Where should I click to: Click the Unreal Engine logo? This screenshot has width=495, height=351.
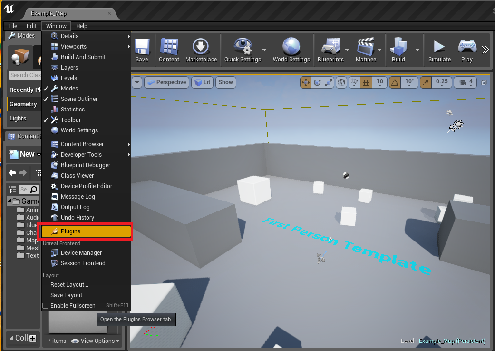(x=9, y=9)
